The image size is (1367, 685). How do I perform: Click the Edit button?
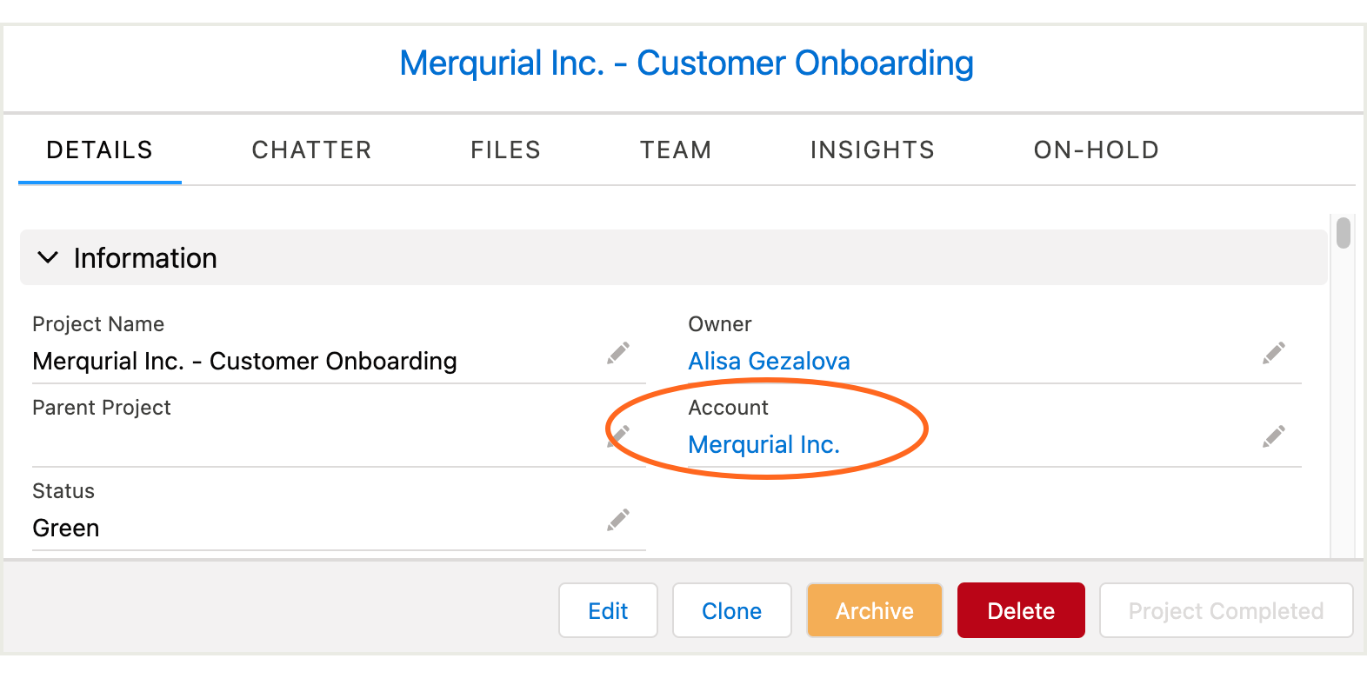(x=608, y=610)
